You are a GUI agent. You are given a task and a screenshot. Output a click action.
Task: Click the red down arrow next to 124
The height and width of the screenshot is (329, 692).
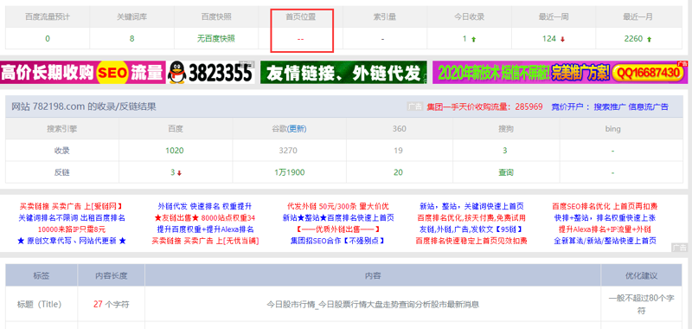coord(562,39)
